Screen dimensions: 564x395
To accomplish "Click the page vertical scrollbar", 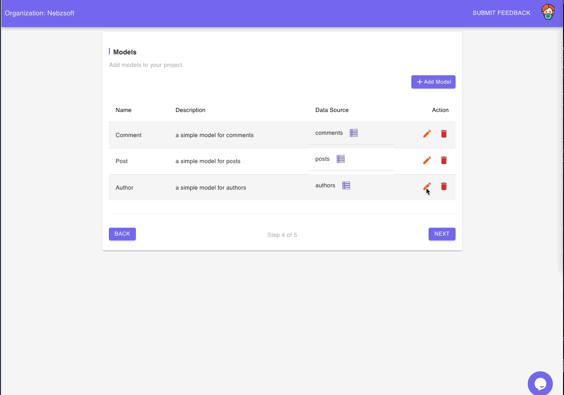I will pyautogui.click(x=560, y=153).
